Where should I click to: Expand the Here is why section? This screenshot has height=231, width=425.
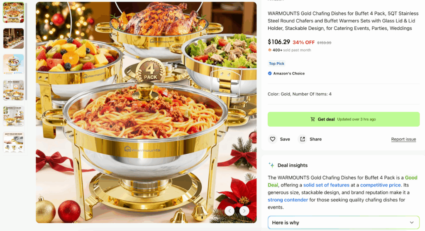click(343, 223)
